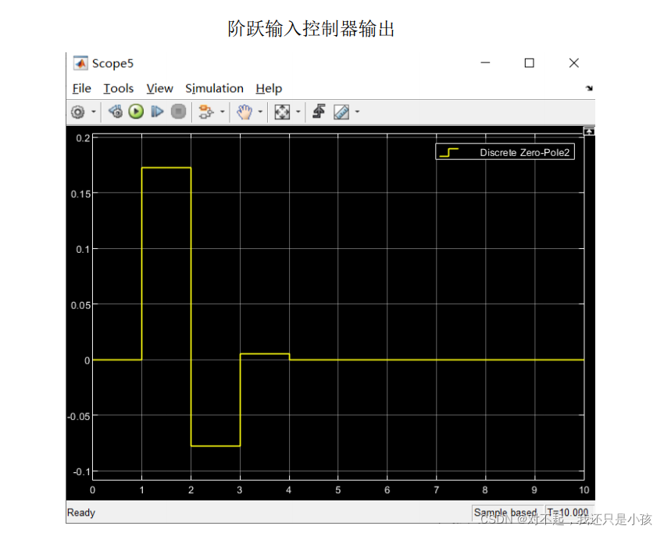Expand the configuration properties dropdown arrow
This screenshot has width=664, height=533.
coord(94,112)
